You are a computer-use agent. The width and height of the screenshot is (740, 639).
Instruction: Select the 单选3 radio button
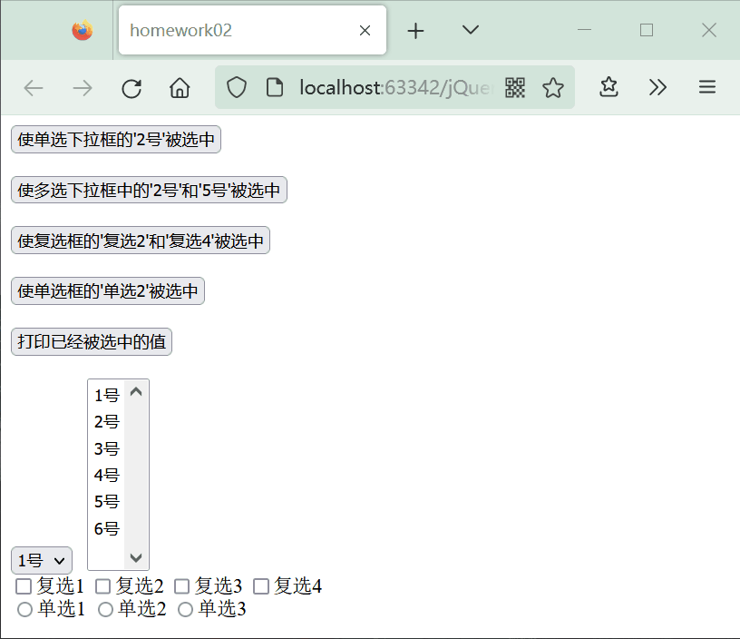point(186,609)
